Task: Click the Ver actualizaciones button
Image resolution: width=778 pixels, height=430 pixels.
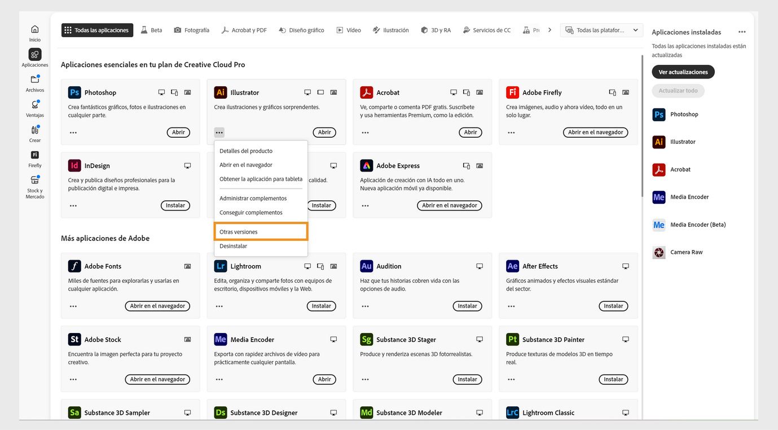Action: click(683, 72)
